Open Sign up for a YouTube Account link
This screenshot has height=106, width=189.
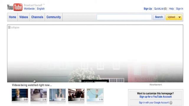(156, 97)
